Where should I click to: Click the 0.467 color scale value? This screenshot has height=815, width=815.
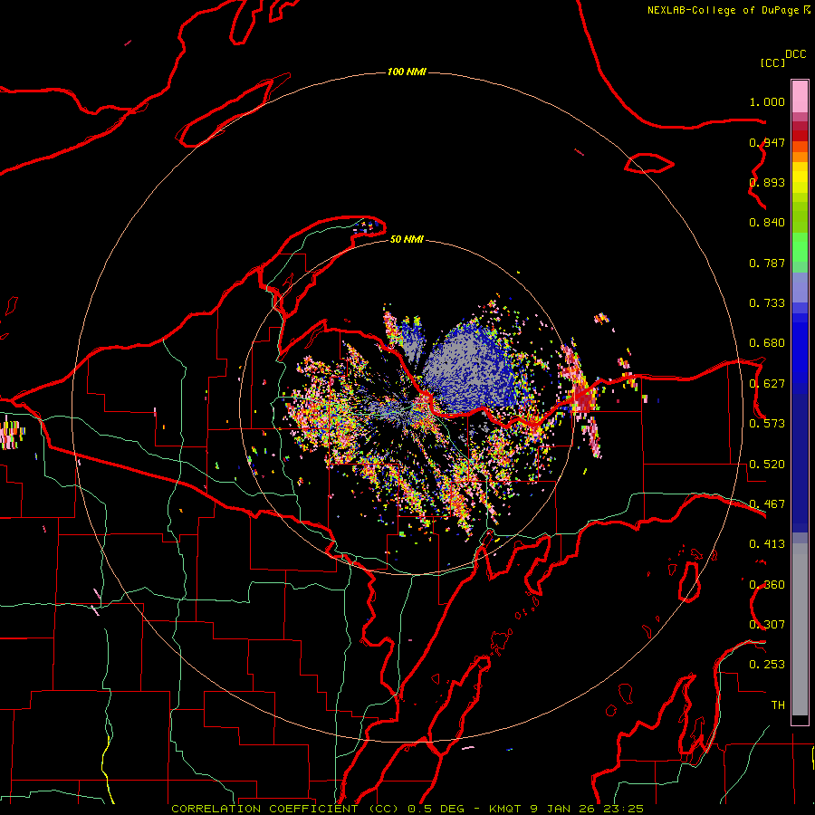pyautogui.click(x=767, y=504)
